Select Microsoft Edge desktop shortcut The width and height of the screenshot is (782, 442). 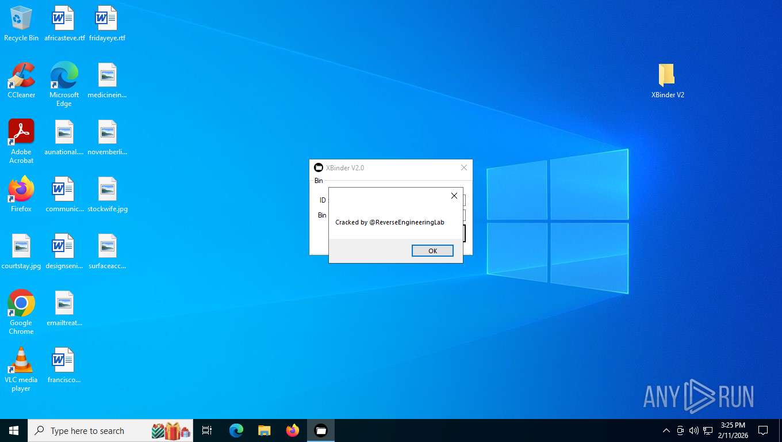click(64, 85)
